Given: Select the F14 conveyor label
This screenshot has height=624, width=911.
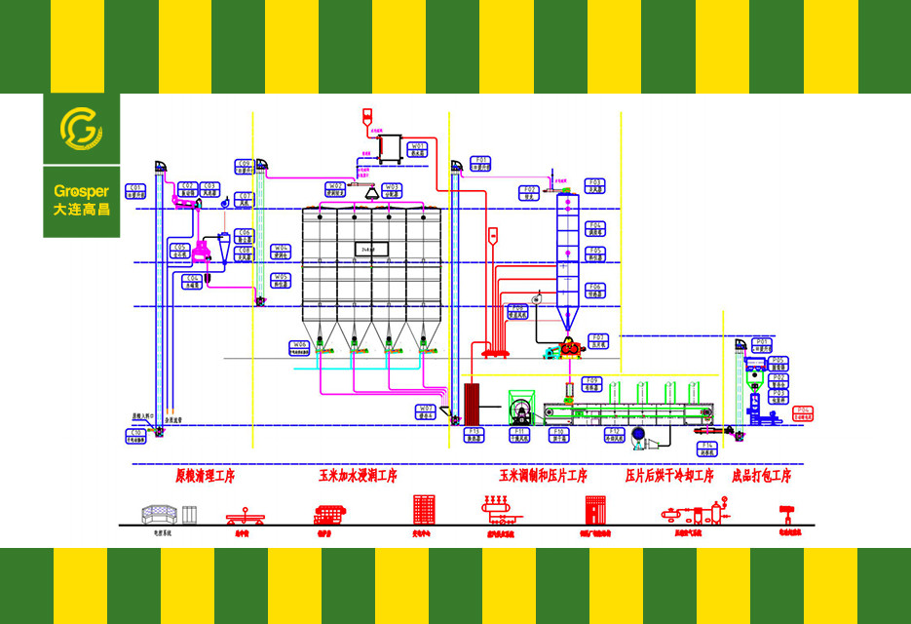Looking at the screenshot, I should [x=707, y=448].
